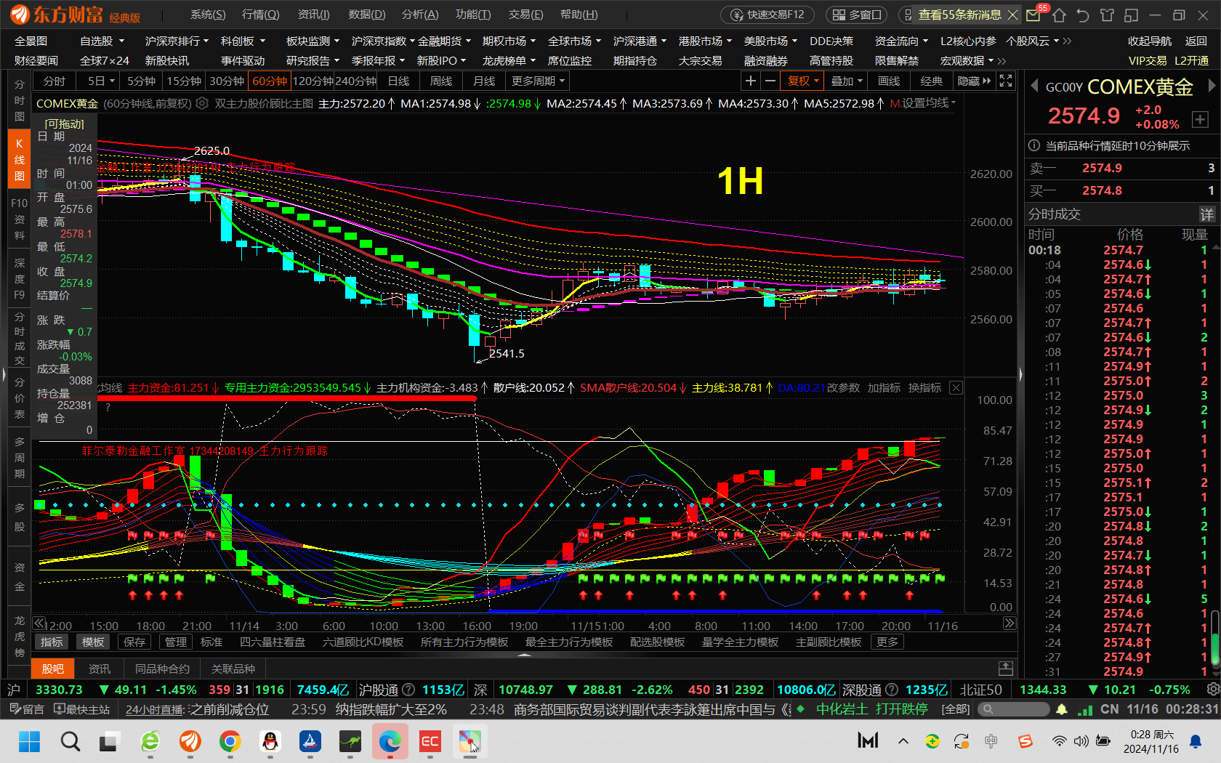Open the messages envelope icon with 55 badge
Screen dimensions: 1221x763
click(1033, 15)
